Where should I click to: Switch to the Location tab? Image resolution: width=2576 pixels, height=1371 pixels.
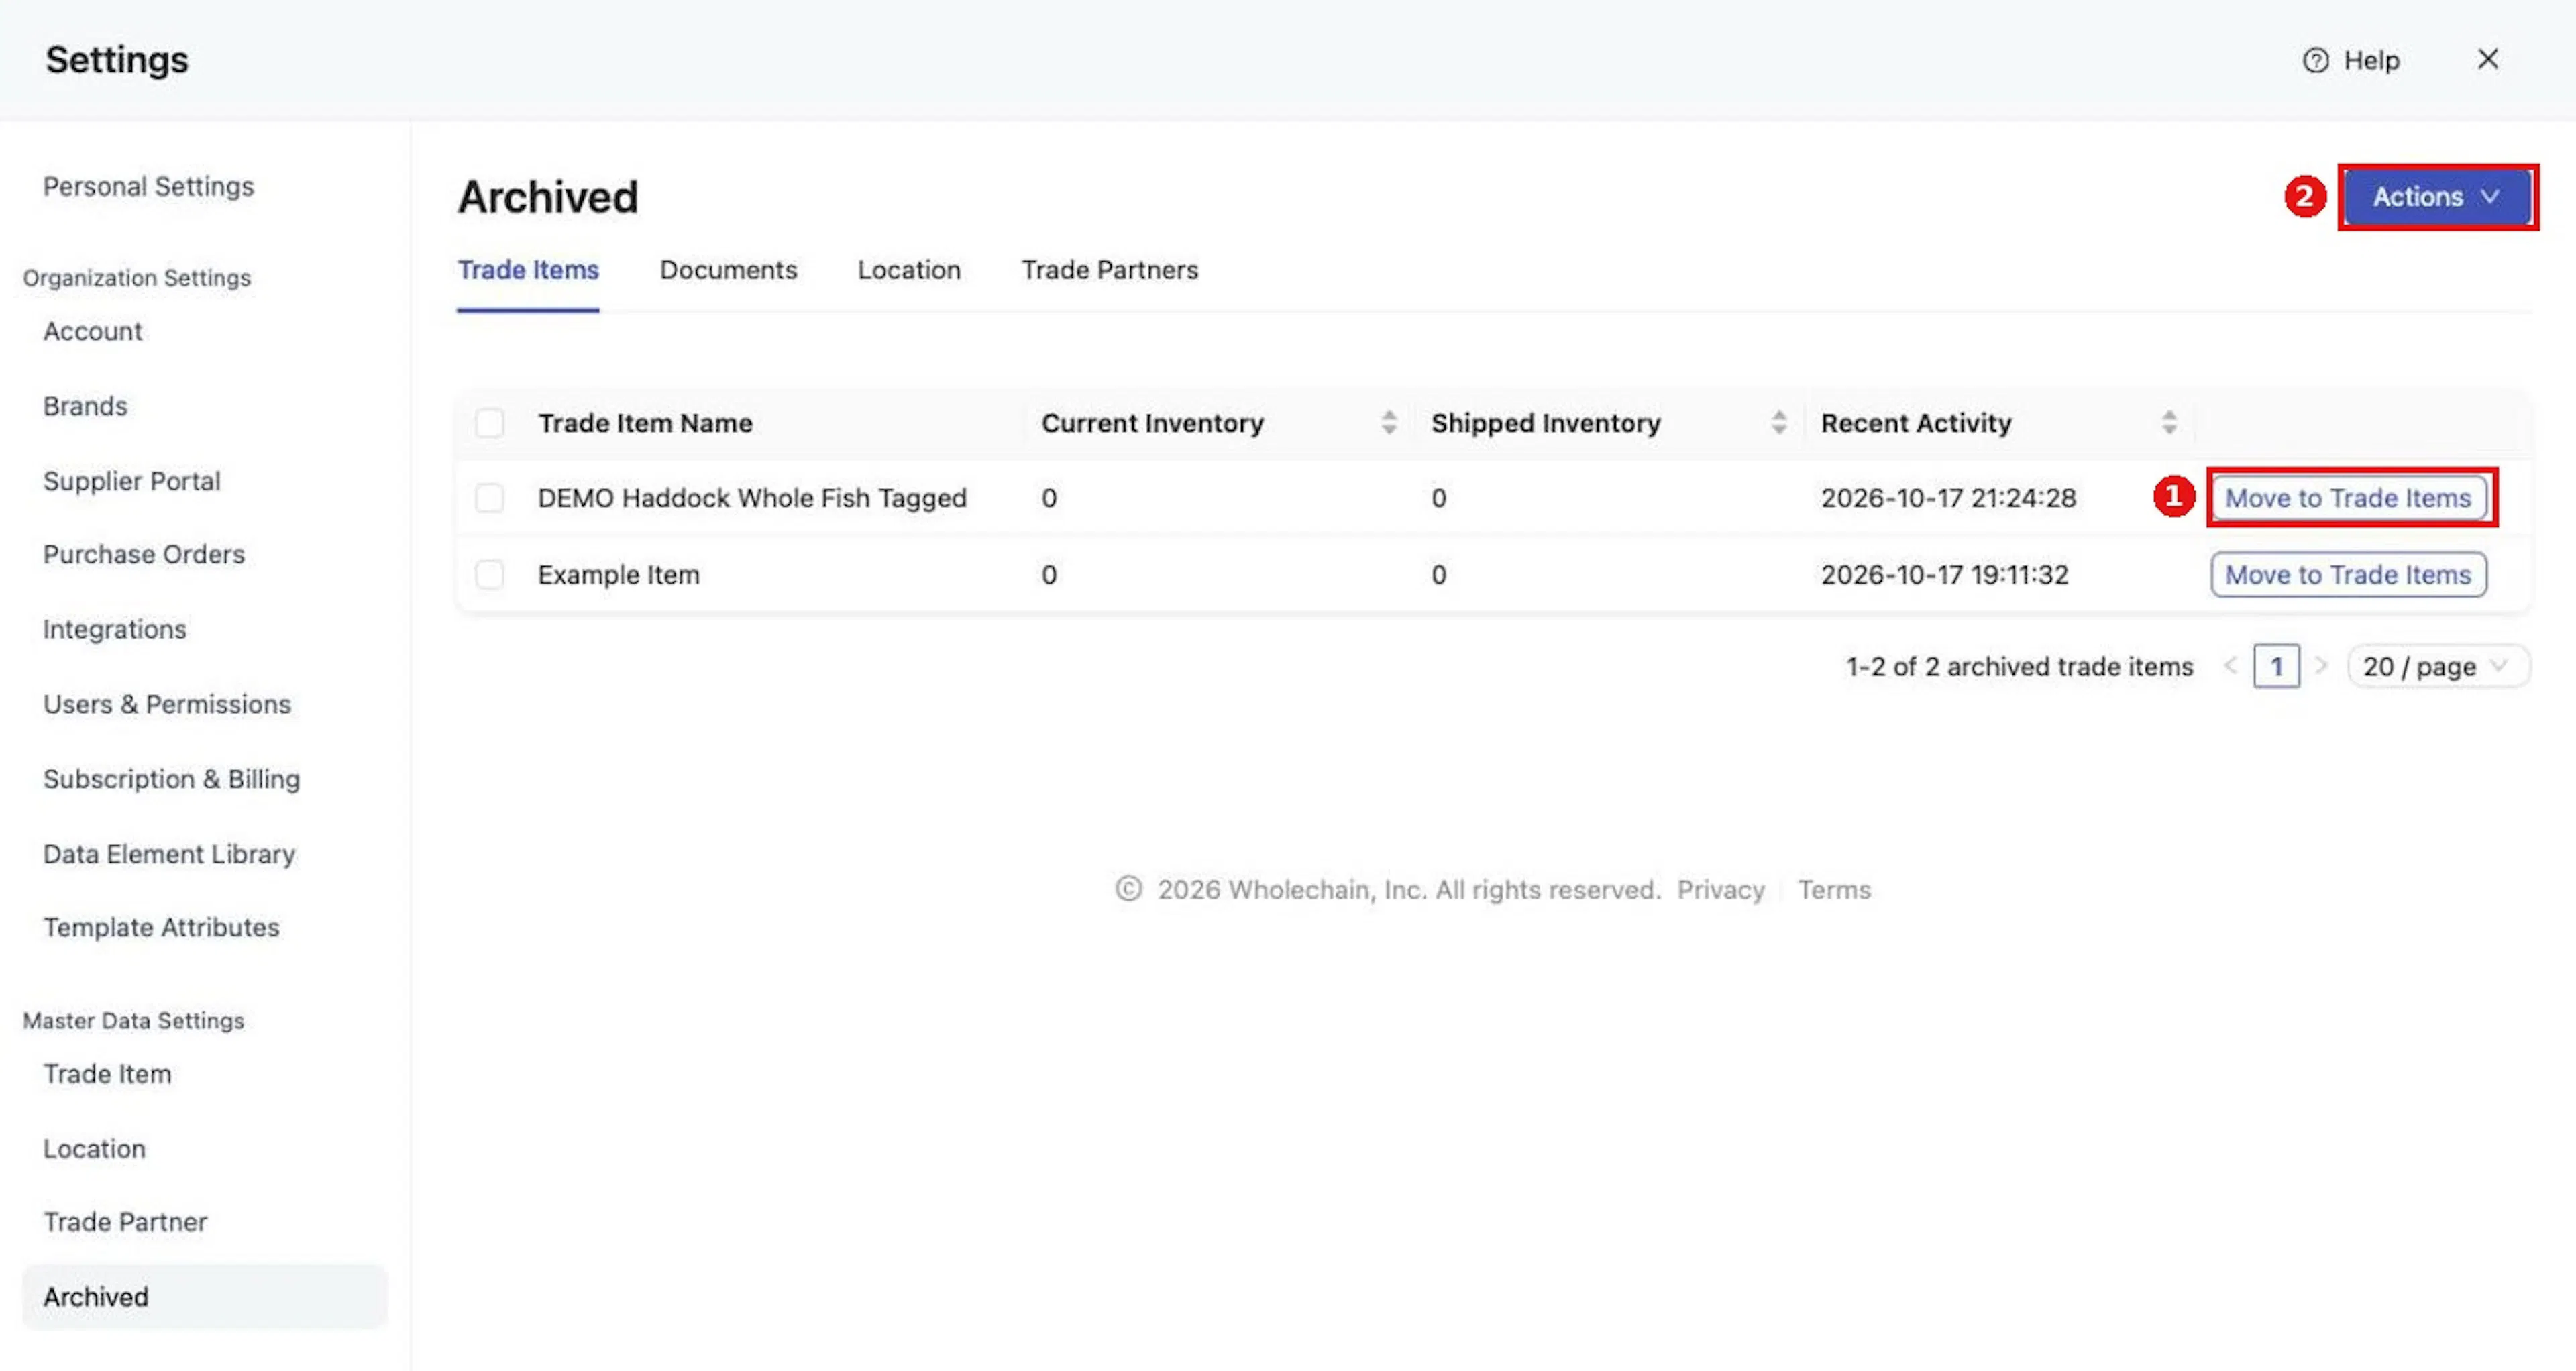pos(909,270)
